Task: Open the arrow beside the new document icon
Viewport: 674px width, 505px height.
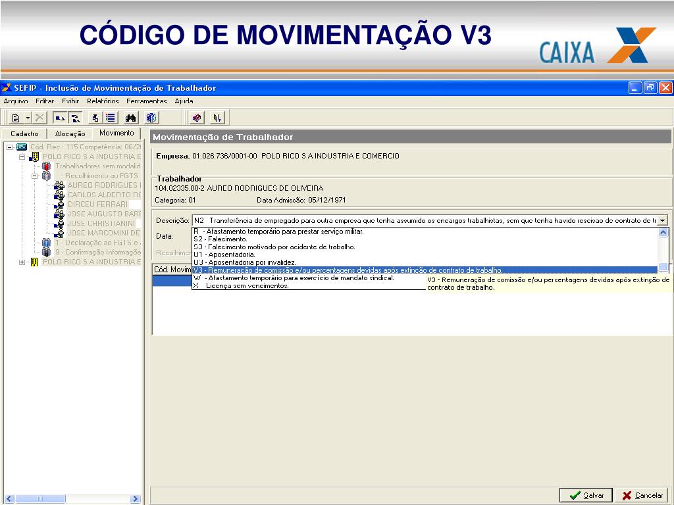Action: pyautogui.click(x=28, y=118)
